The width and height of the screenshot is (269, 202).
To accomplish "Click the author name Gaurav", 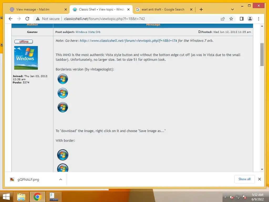I will tap(32, 32).
